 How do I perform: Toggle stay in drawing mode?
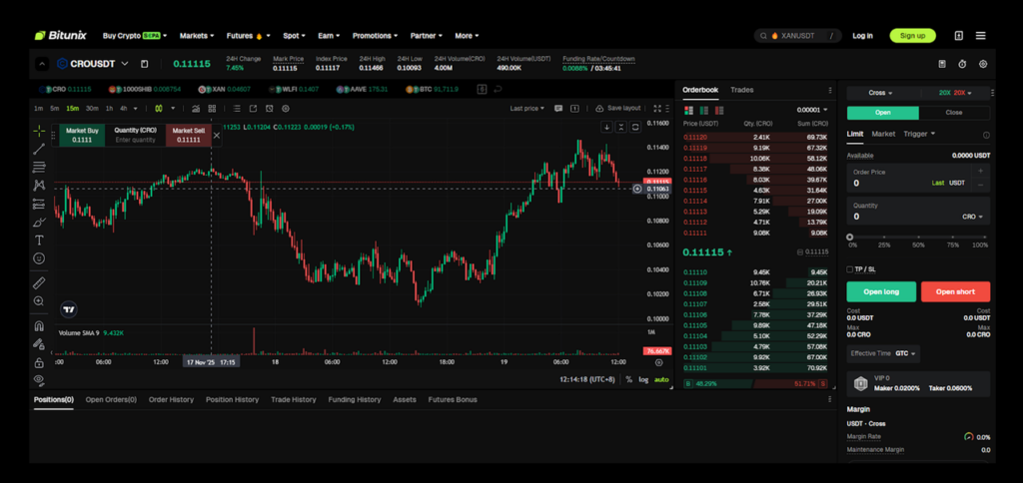pos(39,344)
